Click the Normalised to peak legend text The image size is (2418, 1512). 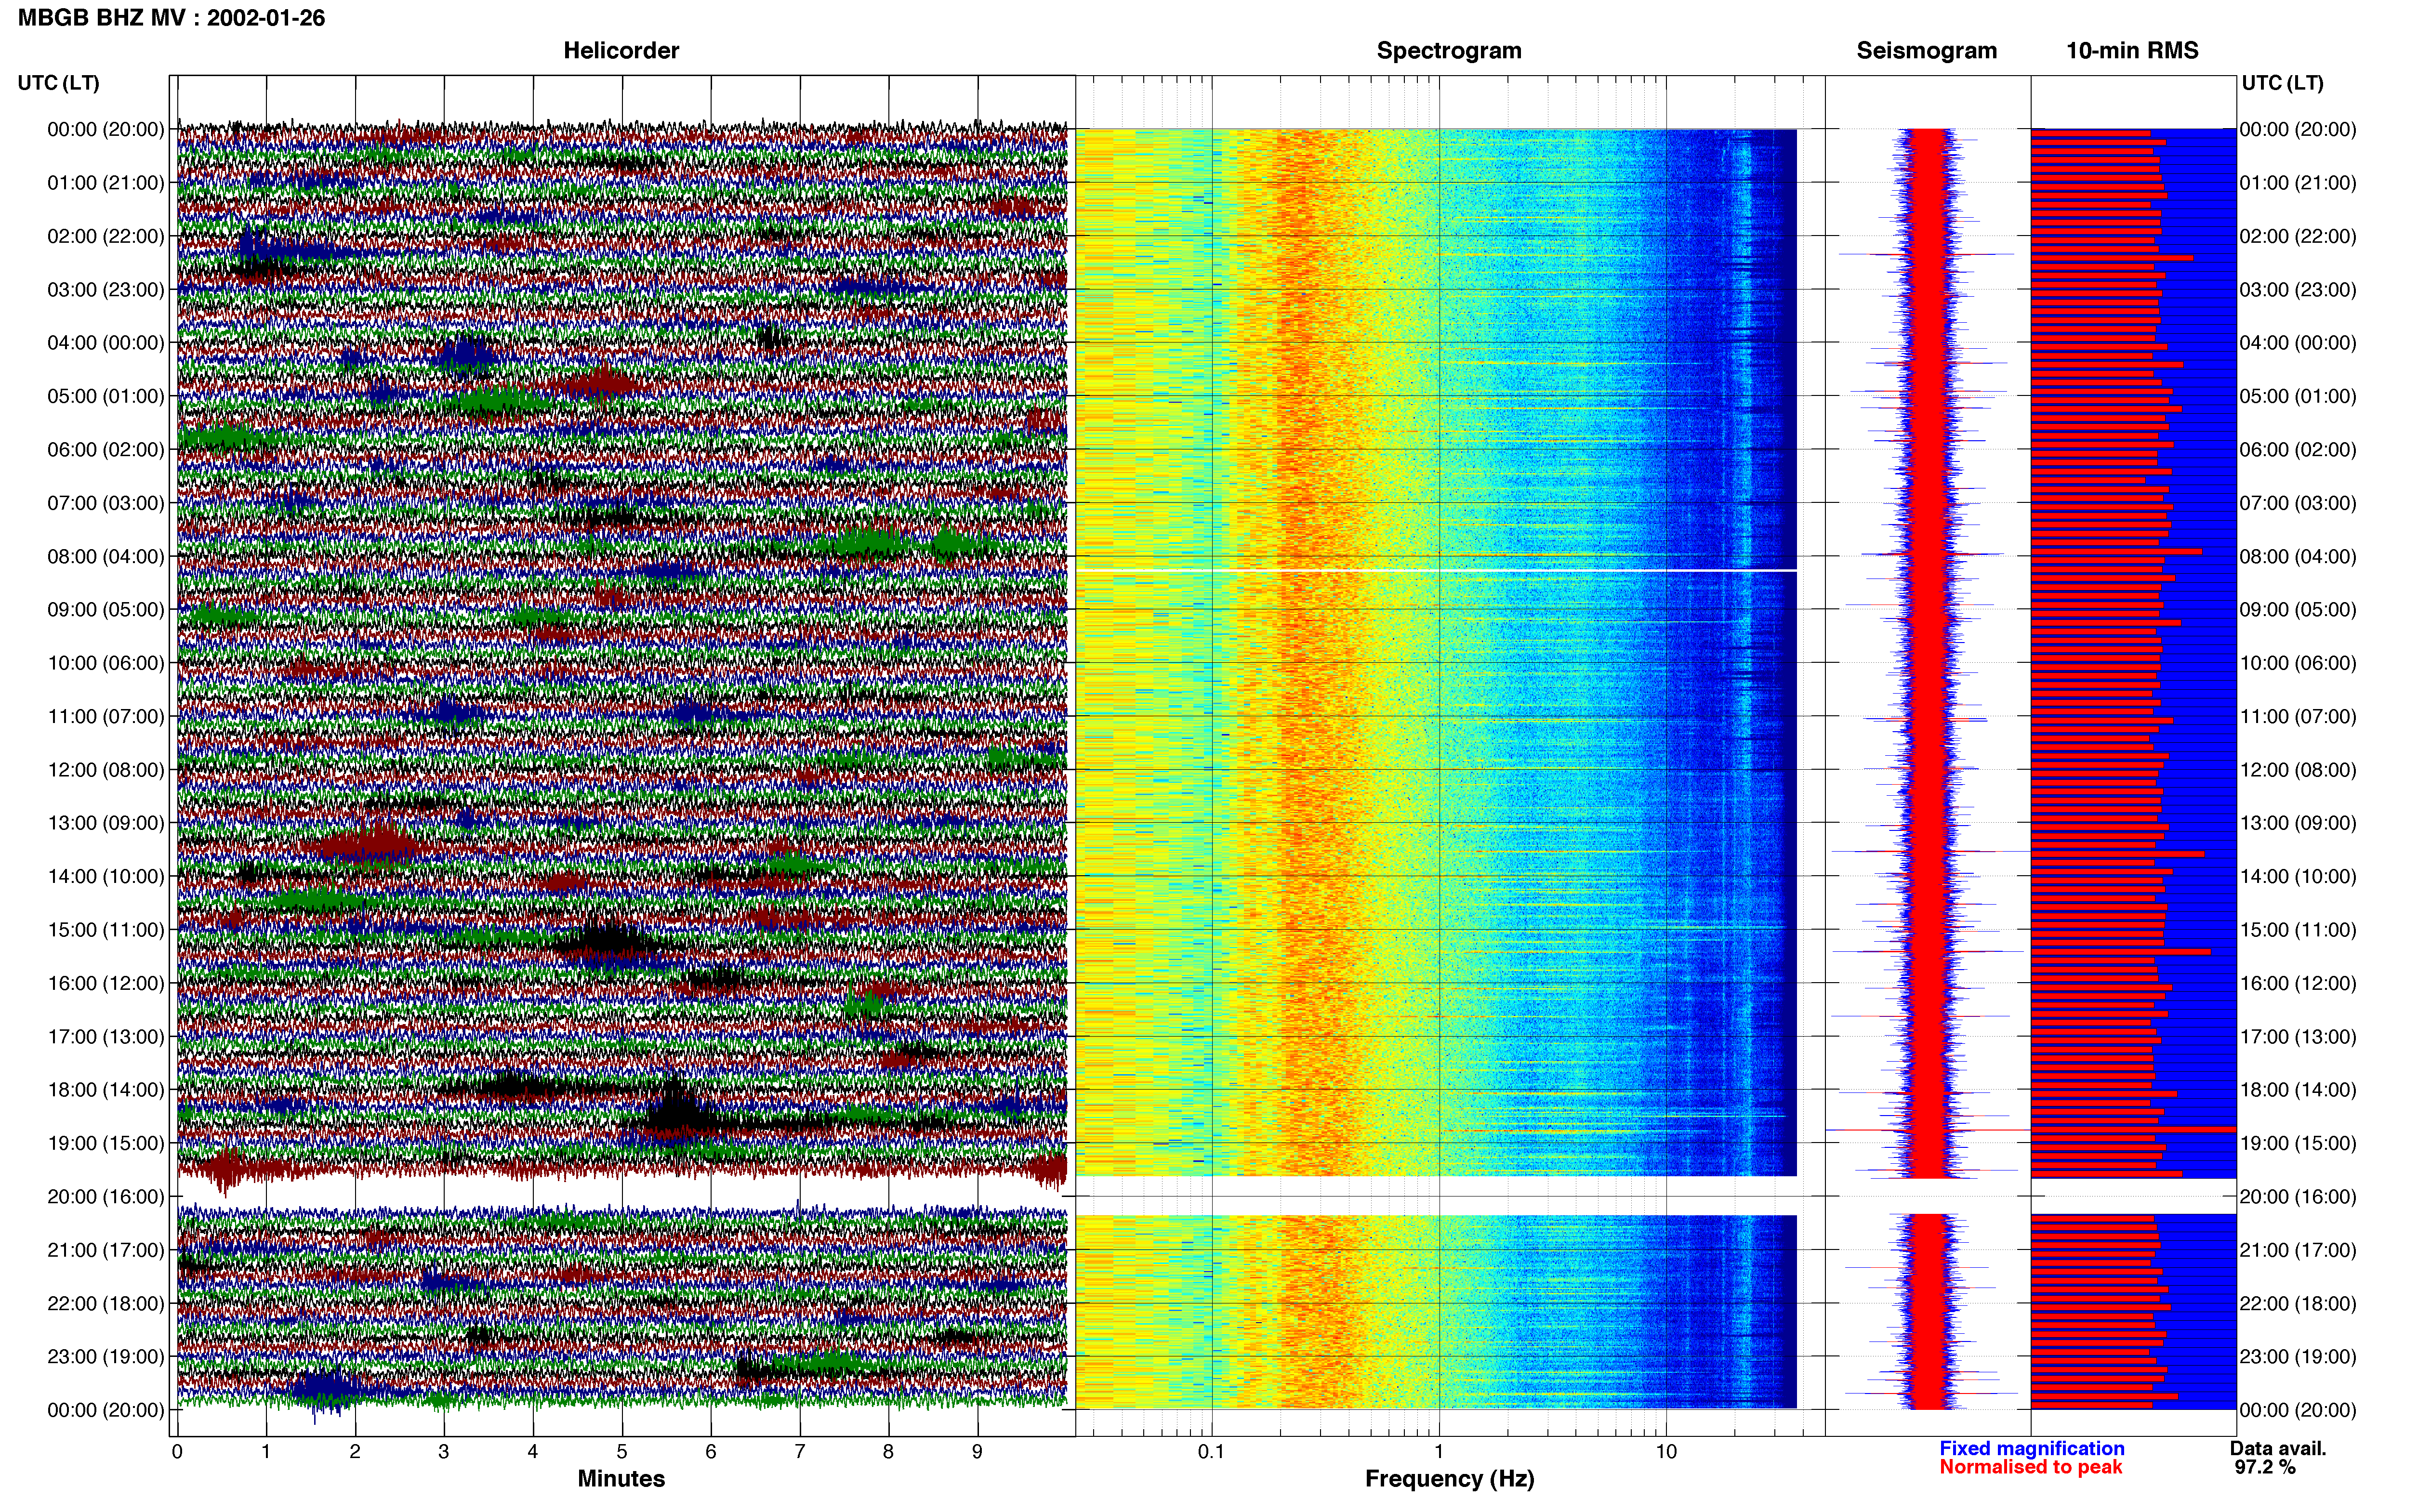[x=2030, y=1468]
